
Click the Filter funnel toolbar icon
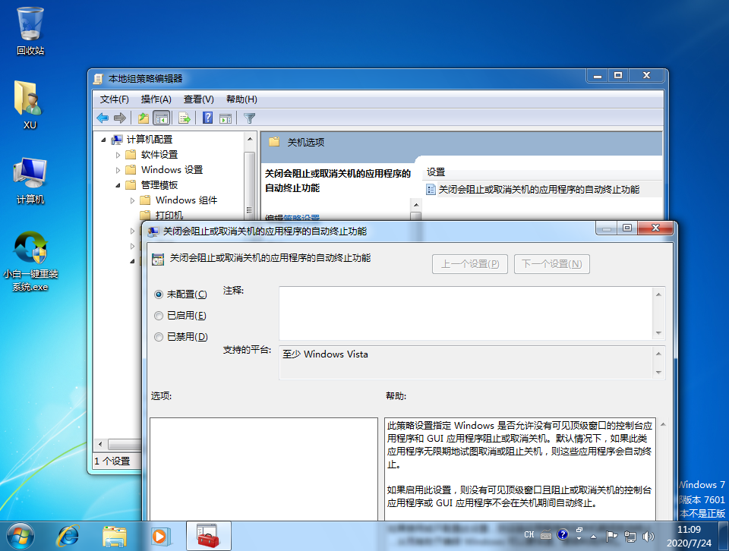click(x=249, y=118)
